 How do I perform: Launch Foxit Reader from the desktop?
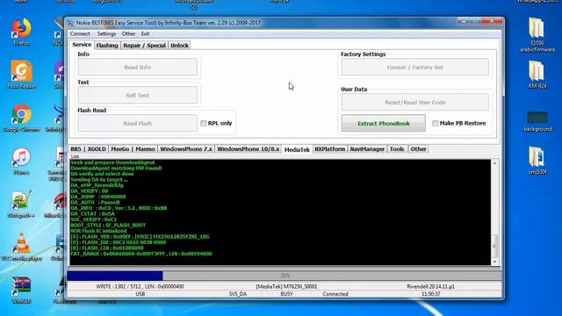[x=21, y=75]
